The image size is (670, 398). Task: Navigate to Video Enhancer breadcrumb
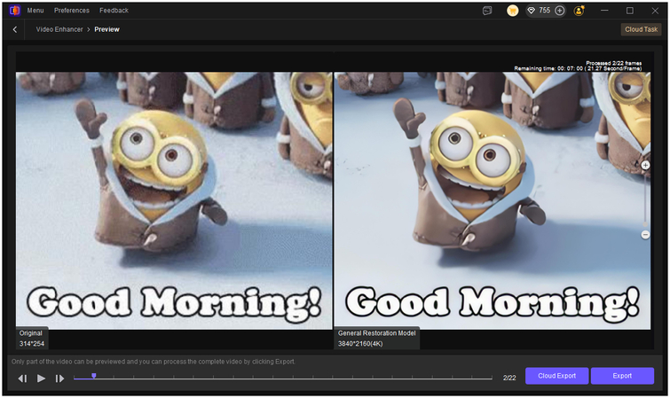tap(59, 29)
